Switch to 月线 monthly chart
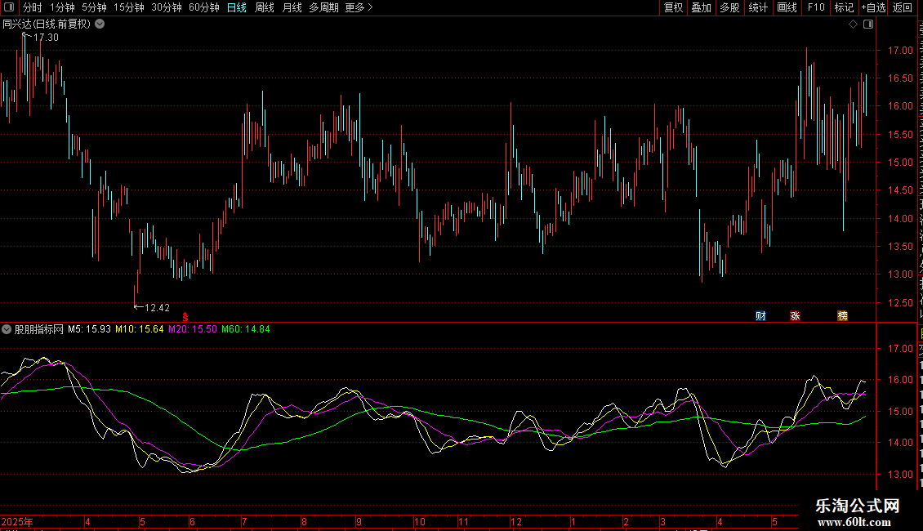The image size is (923, 531). [x=292, y=7]
